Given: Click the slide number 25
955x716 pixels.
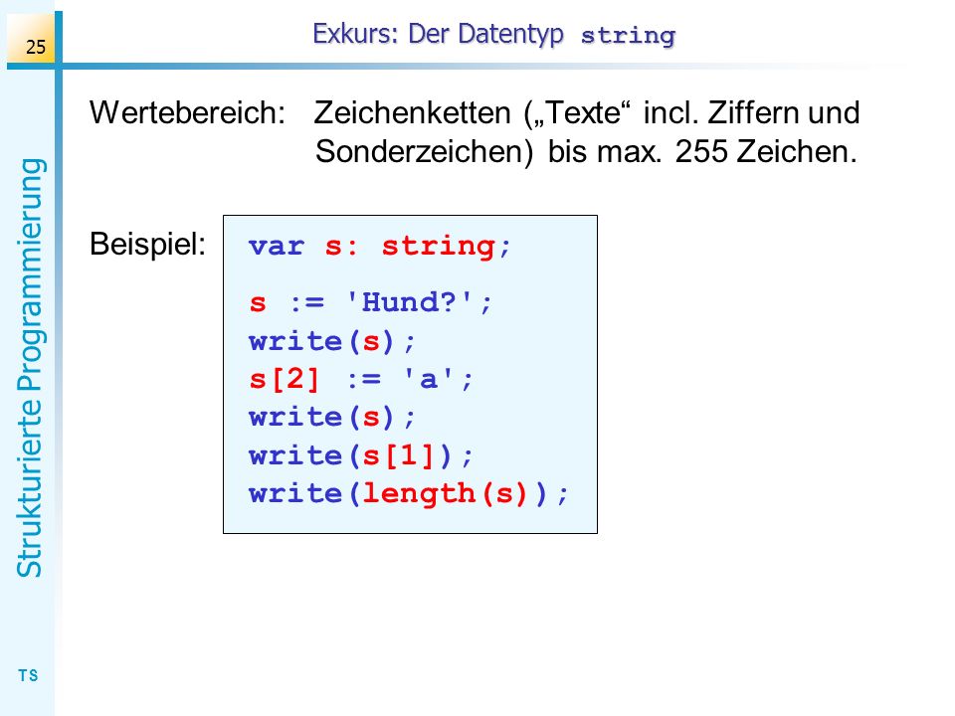Looking at the screenshot, I should coord(36,47).
